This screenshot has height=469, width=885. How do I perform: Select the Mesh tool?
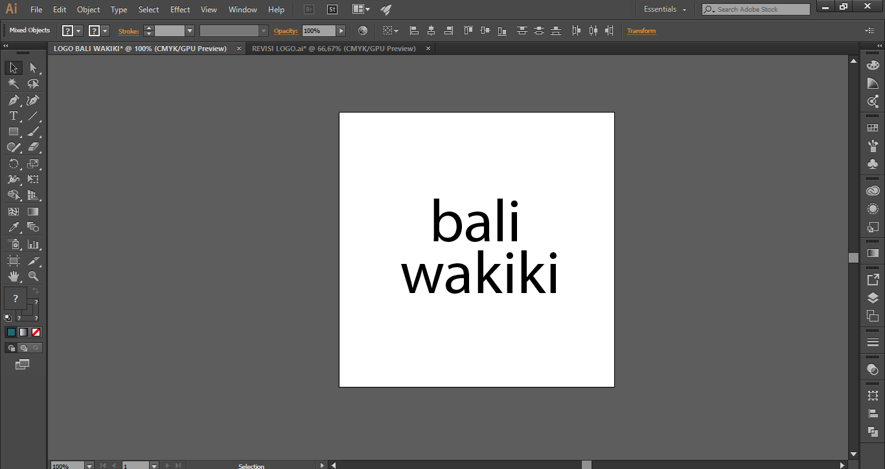click(13, 212)
